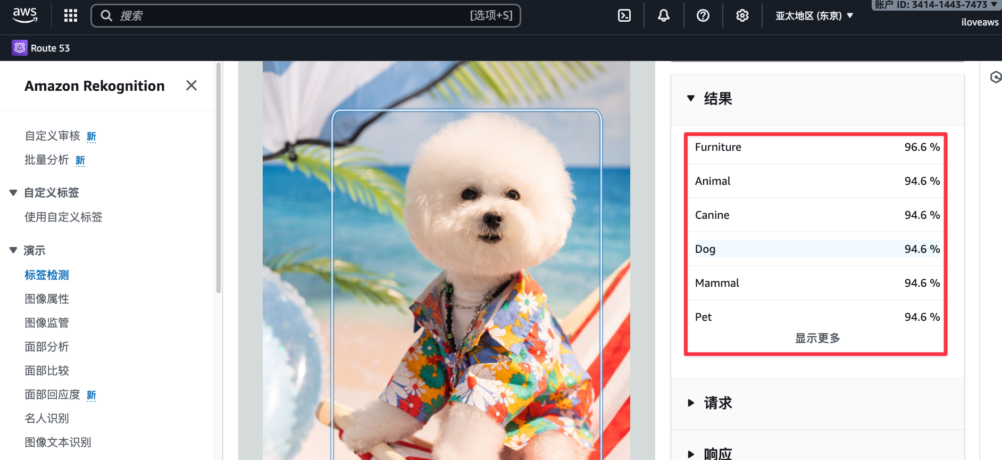
Task: Expand the 响应 response section
Action: tap(691, 454)
